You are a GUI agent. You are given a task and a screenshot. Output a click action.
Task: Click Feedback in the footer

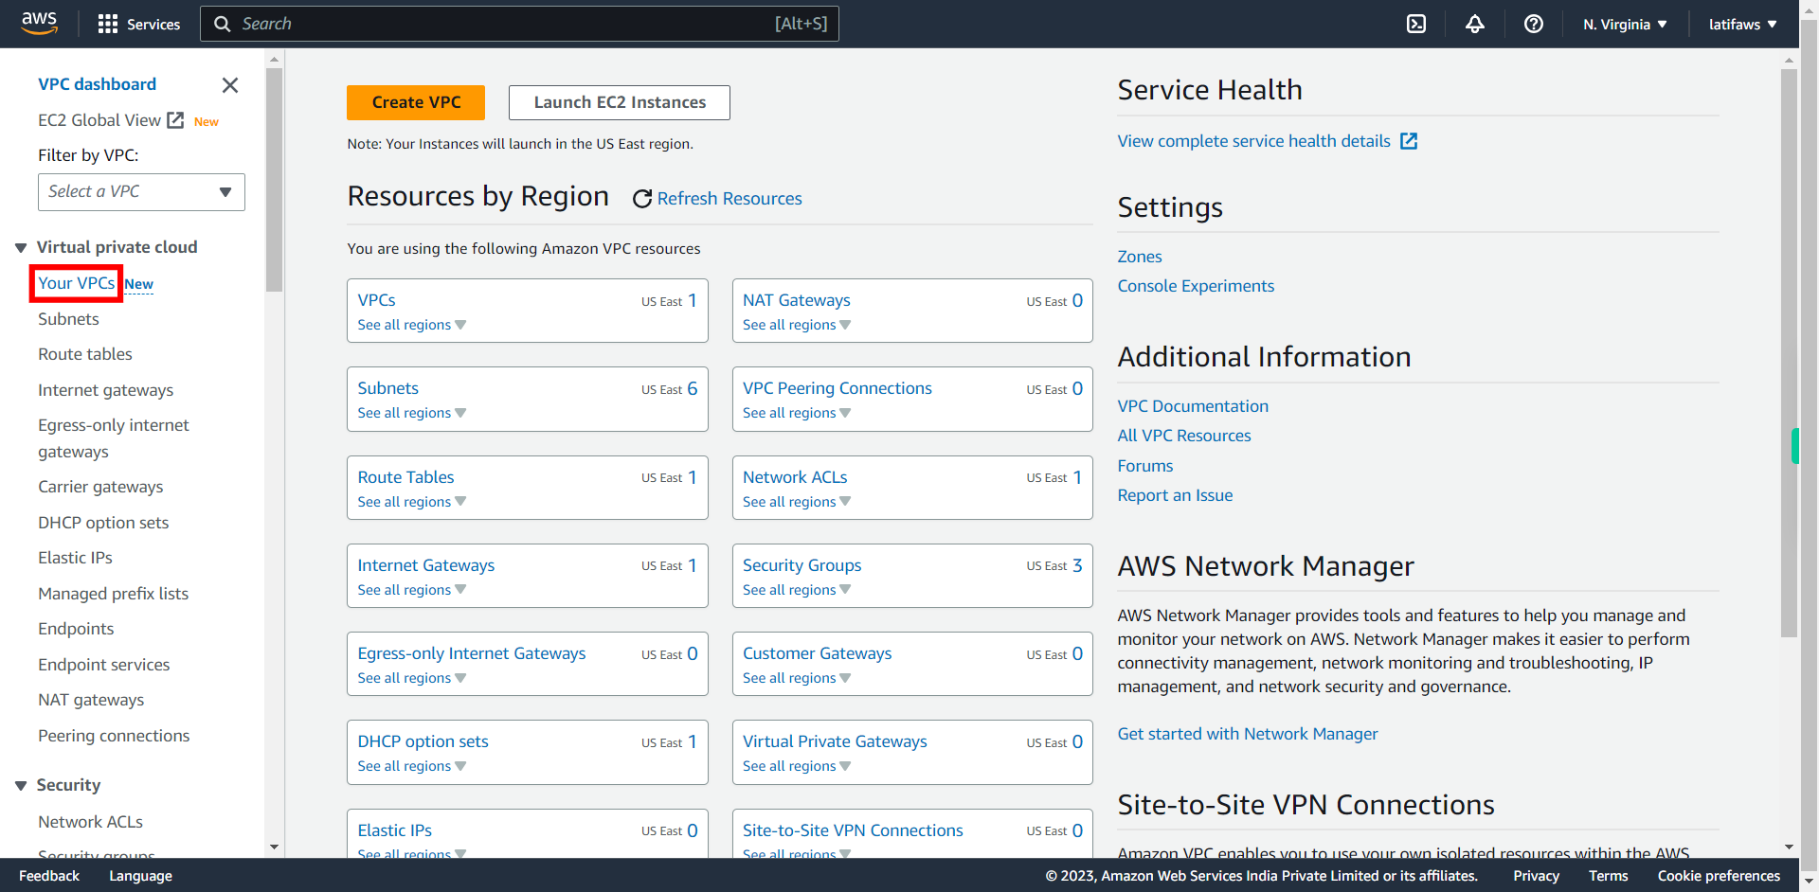click(x=49, y=876)
